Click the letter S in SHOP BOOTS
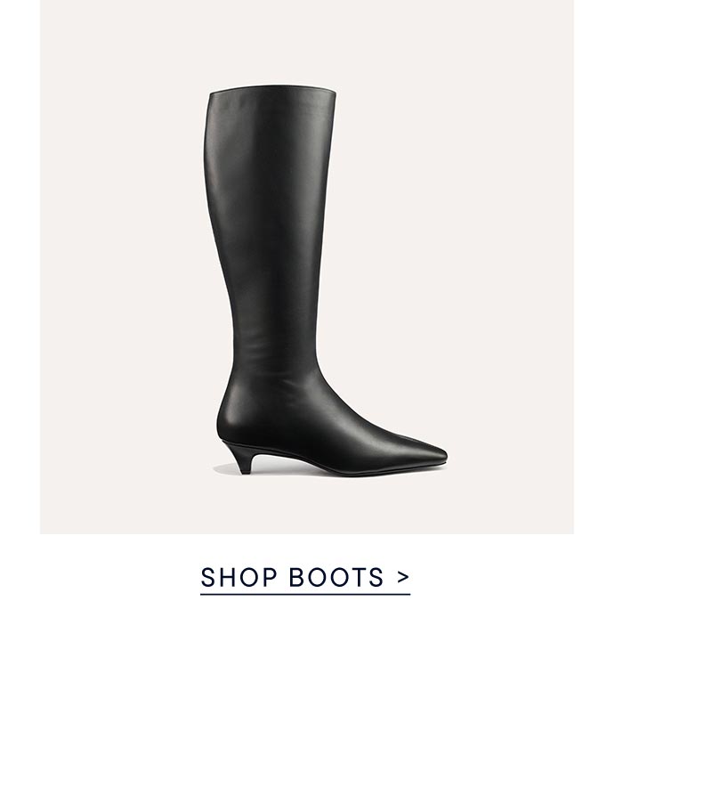 [208, 577]
